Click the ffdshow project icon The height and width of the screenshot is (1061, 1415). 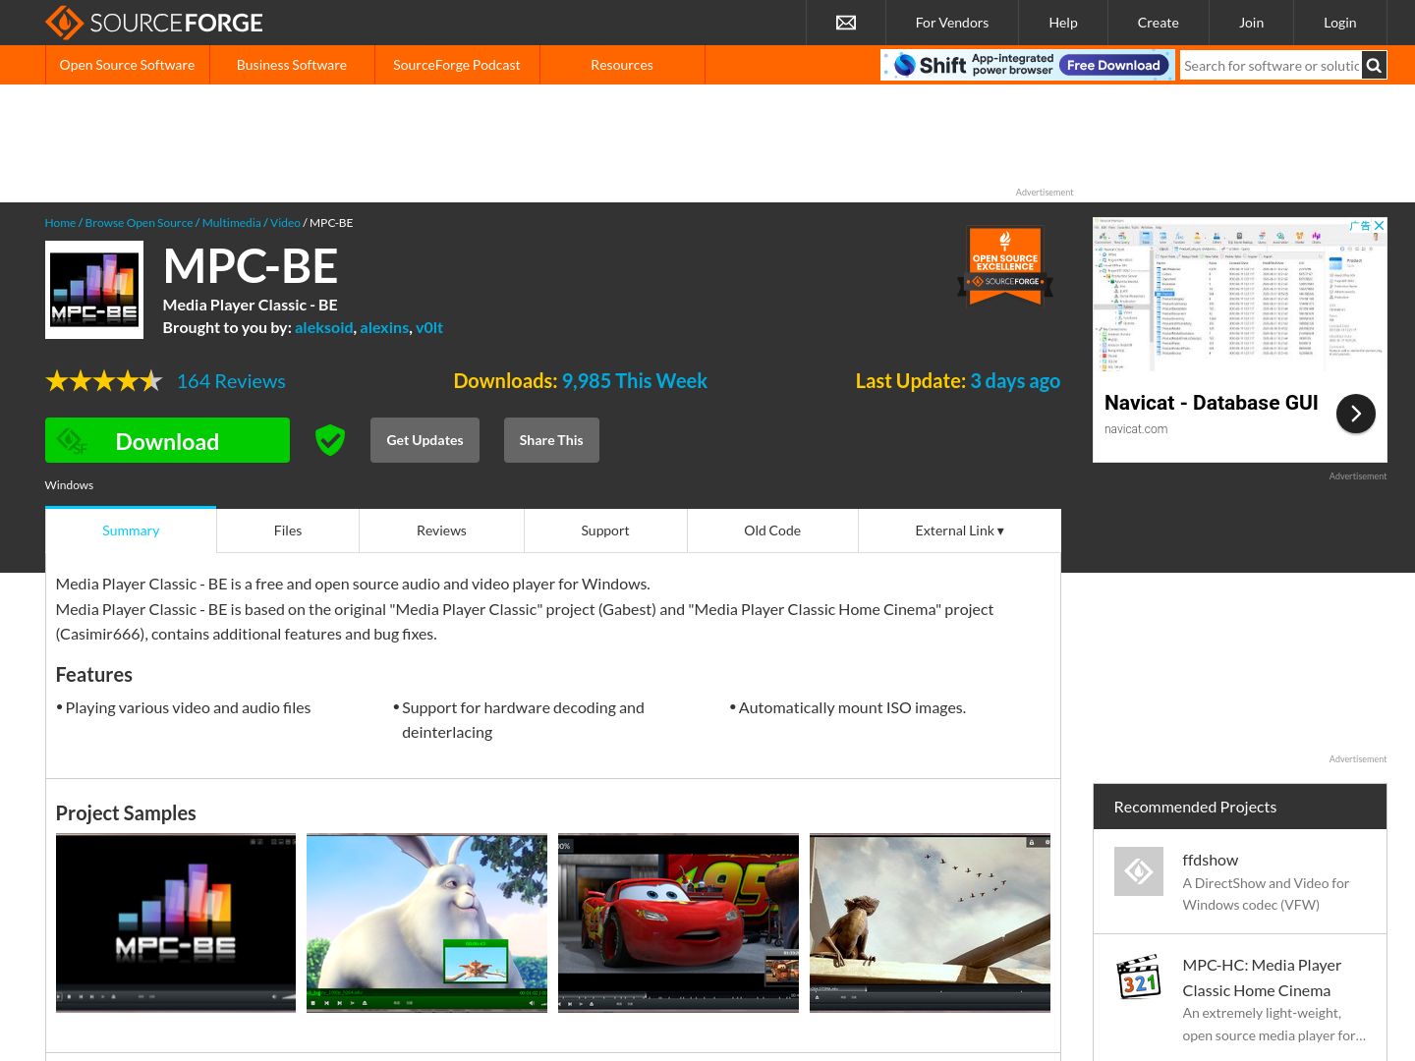click(1139, 871)
